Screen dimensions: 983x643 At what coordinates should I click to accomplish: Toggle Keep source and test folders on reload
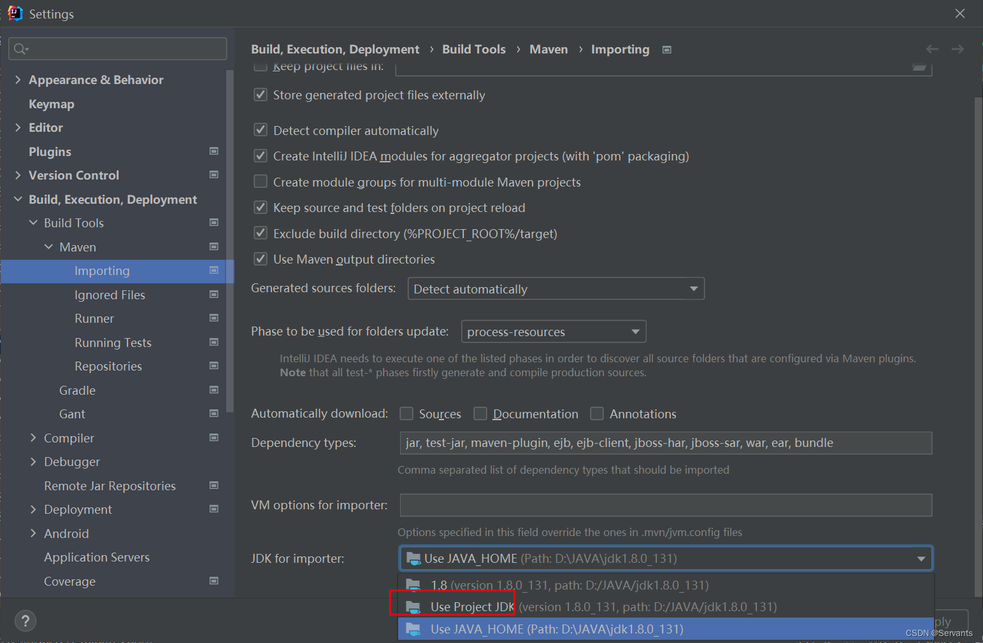261,208
